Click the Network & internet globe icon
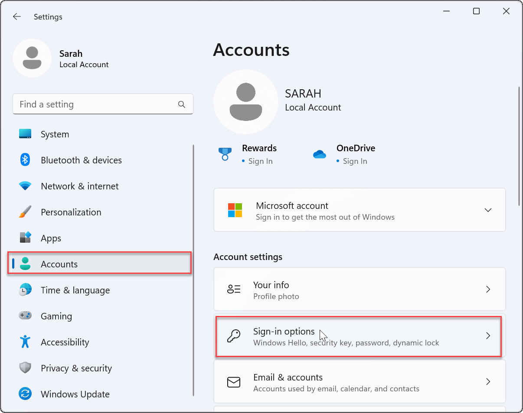The image size is (523, 413). click(x=25, y=186)
